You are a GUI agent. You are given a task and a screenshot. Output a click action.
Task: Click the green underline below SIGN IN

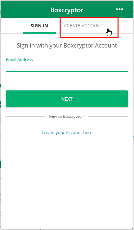(x=39, y=33)
